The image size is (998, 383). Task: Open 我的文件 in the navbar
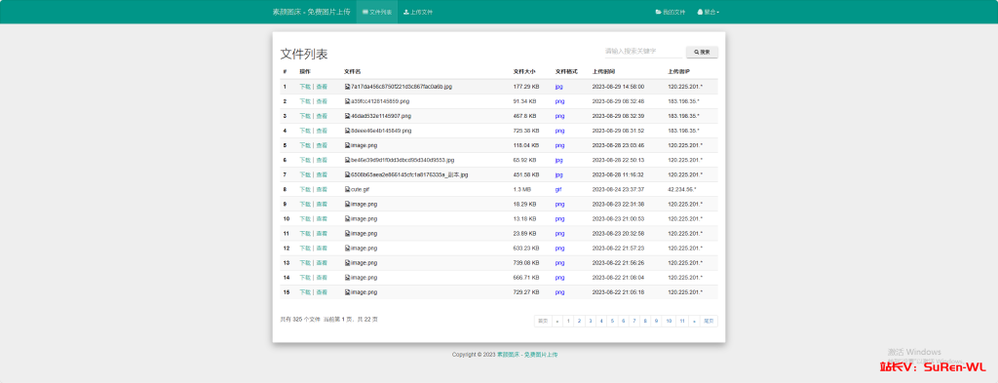(671, 12)
